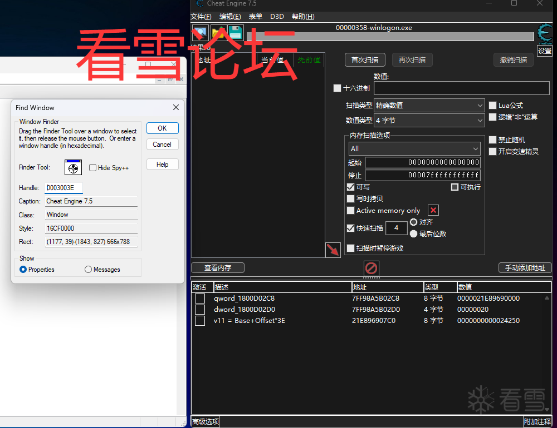The width and height of the screenshot is (557, 428).
Task: Select the Messages radio button
Action: (x=88, y=270)
